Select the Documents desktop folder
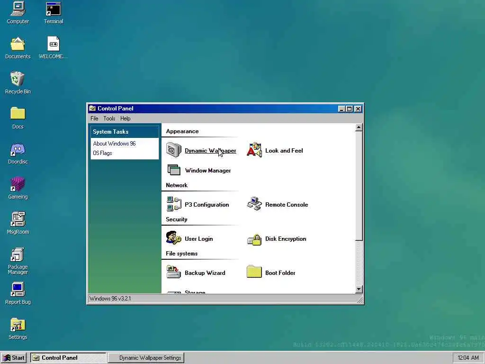The image size is (485, 364). pos(18,44)
